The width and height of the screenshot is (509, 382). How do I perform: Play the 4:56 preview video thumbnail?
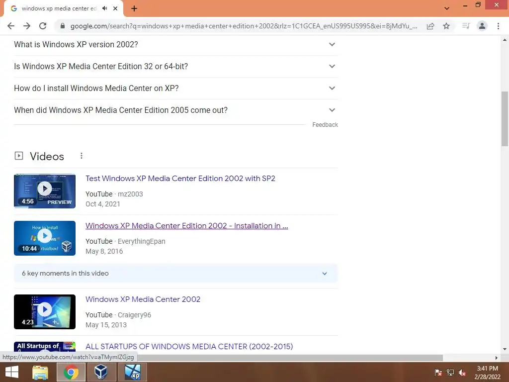pos(45,191)
